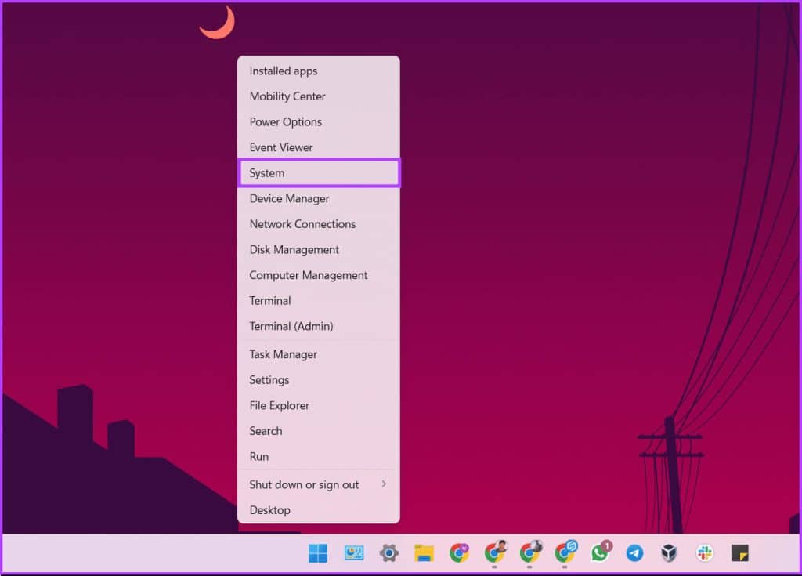Screen dimensions: 802x576
Task: Choose Installed apps menu entry
Action: coord(319,71)
